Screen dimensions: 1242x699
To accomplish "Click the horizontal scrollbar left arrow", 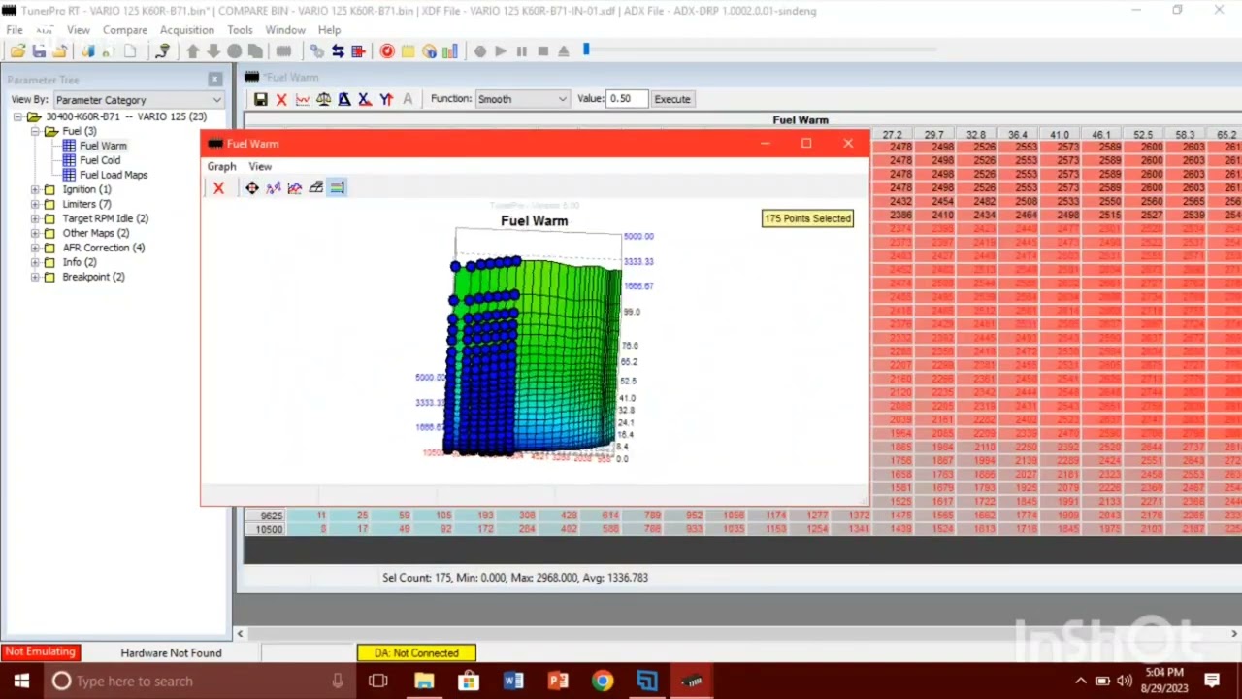I will pyautogui.click(x=241, y=634).
